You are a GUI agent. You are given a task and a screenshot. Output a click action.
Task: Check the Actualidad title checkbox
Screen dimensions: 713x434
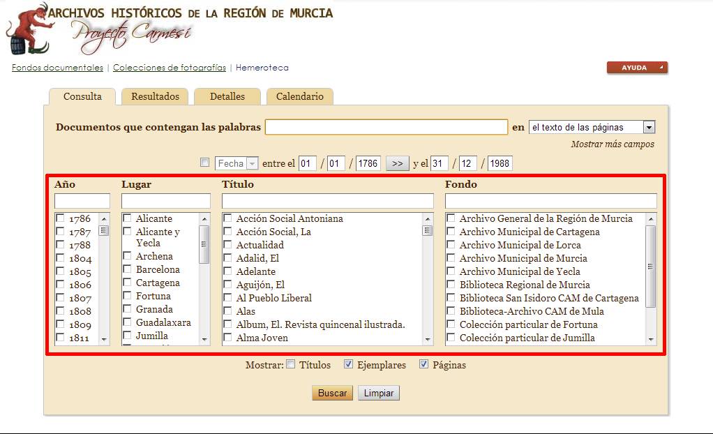[227, 244]
